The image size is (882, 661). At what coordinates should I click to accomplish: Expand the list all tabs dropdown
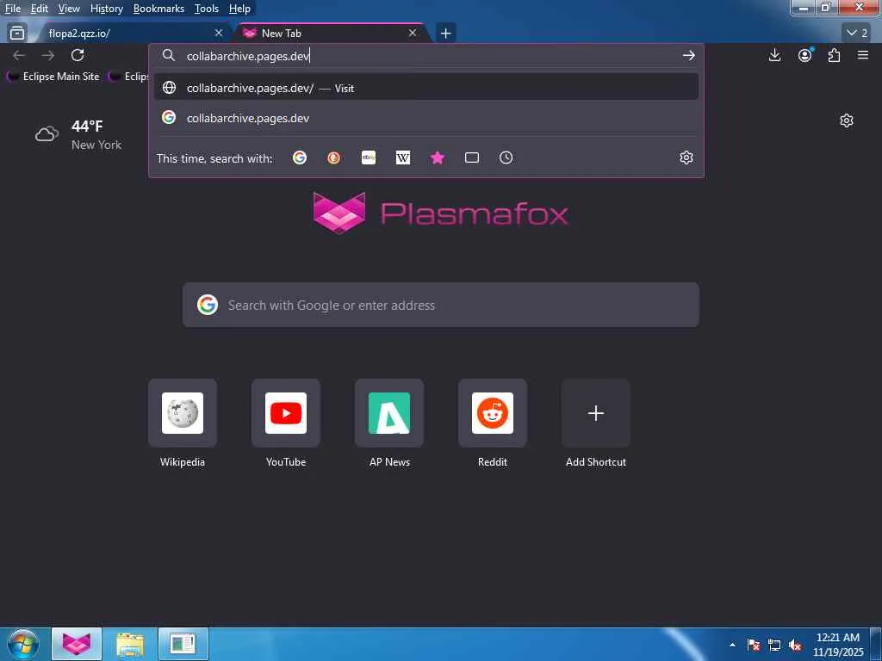tap(857, 34)
